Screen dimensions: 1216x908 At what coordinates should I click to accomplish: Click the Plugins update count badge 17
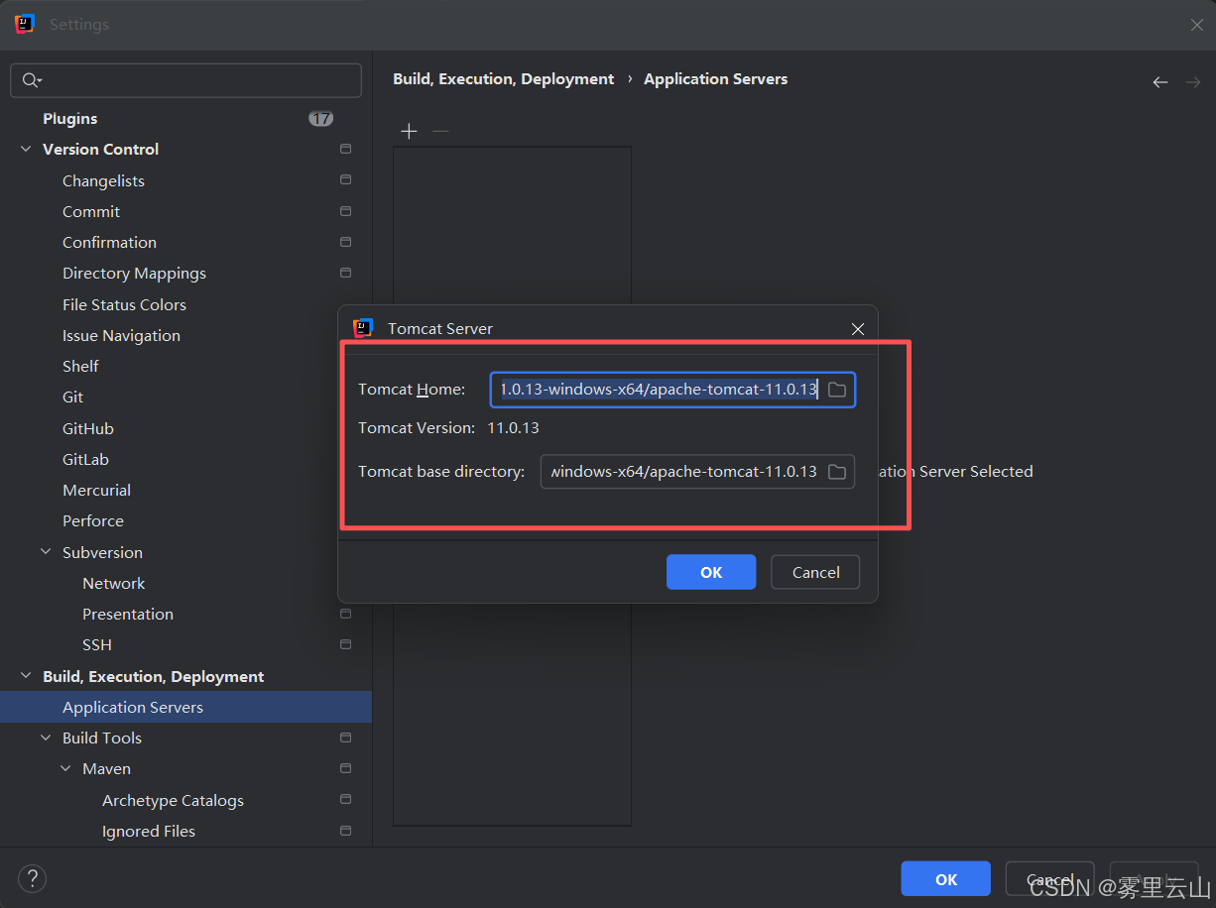pos(320,119)
